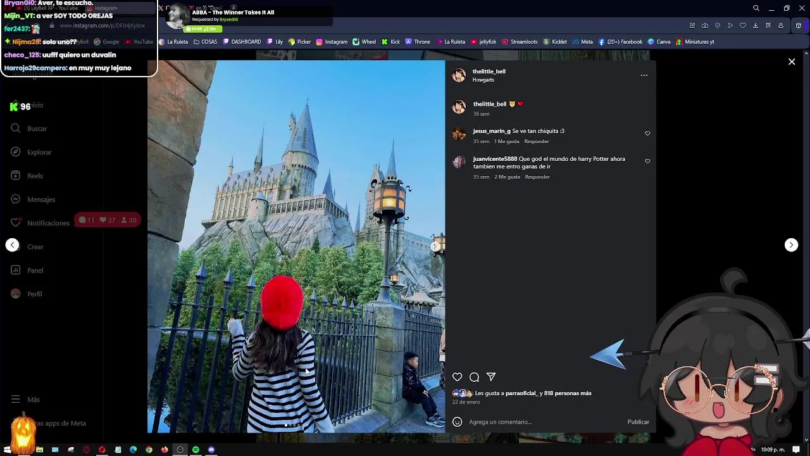Open the browser snapshot camera icon
The height and width of the screenshot is (456, 810).
[705, 25]
